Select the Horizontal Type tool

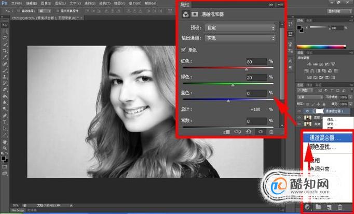click(5, 122)
